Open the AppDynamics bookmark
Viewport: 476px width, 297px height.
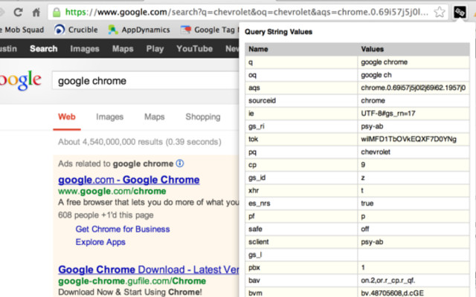coord(139,30)
